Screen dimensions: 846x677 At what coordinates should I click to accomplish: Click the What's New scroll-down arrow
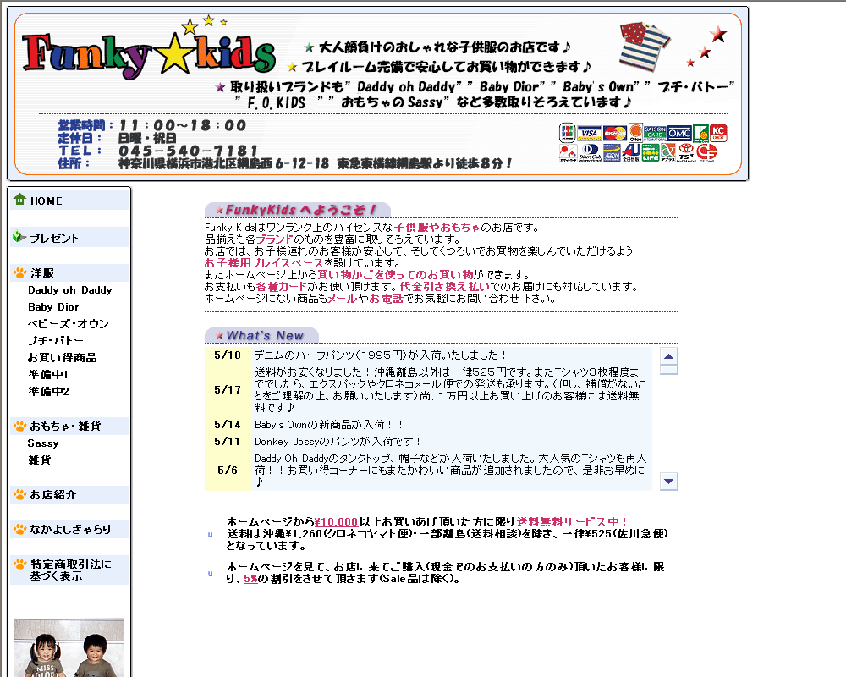click(669, 481)
